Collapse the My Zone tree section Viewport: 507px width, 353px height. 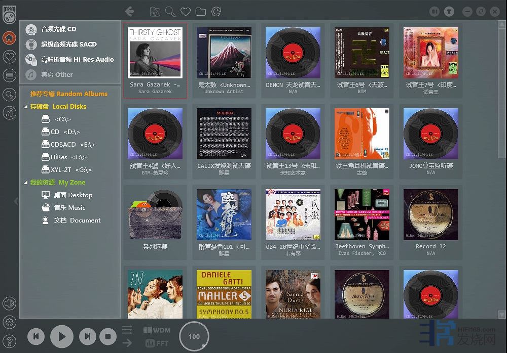coord(26,183)
